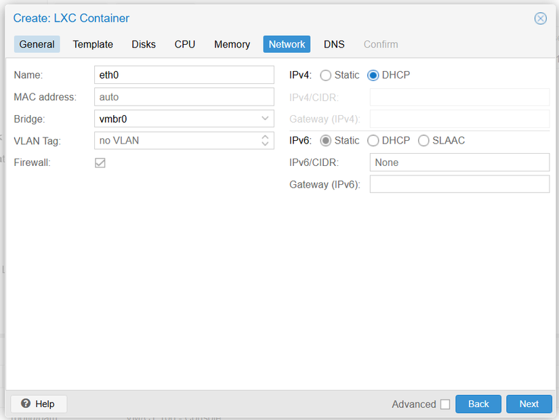This screenshot has width=559, height=420.
Task: Expand the Bridge dropdown arrow
Action: 265,119
